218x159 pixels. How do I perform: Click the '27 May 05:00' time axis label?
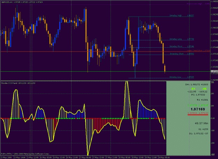pos(85,158)
